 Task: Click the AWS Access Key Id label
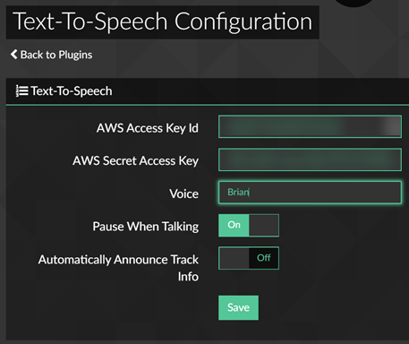point(148,128)
